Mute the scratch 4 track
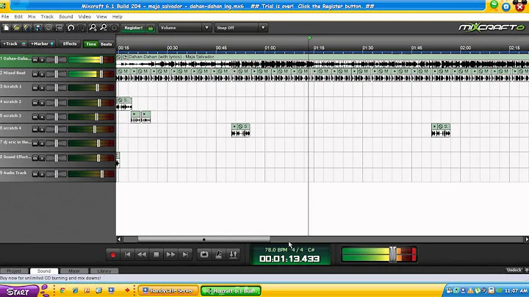This screenshot has width=529, height=297. tap(35, 129)
